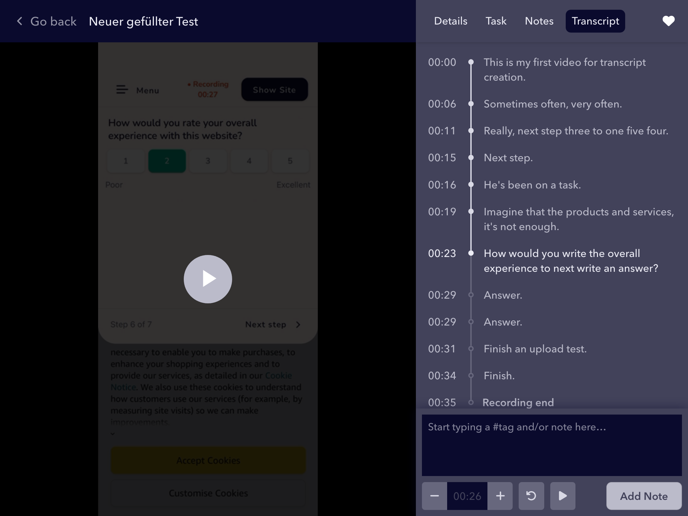Click the reset timestamp circular arrow icon
Screen dimensions: 688x516
[531, 496]
